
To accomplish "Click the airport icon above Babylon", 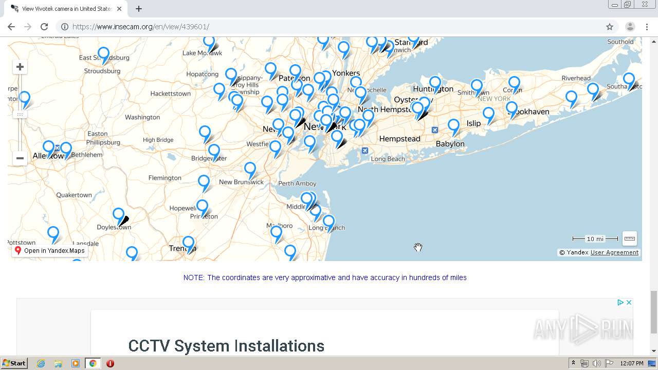I will [x=435, y=130].
